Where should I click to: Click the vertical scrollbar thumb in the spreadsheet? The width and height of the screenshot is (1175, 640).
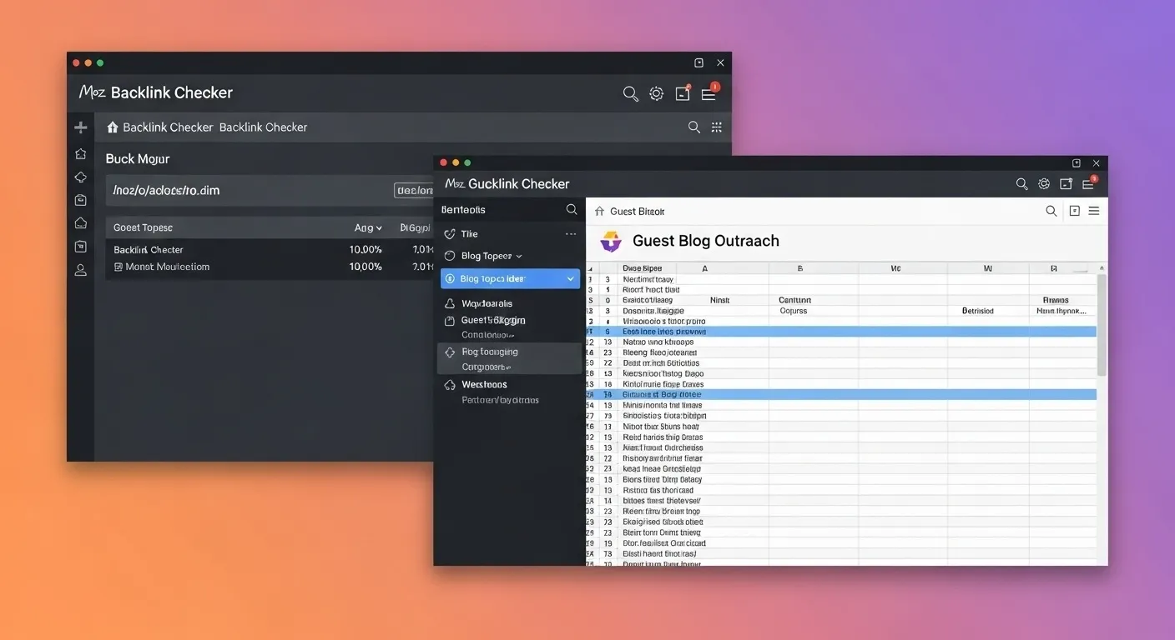[1102, 325]
